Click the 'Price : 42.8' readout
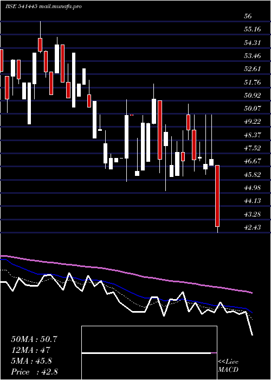The width and height of the screenshot is (271, 380). (34, 372)
